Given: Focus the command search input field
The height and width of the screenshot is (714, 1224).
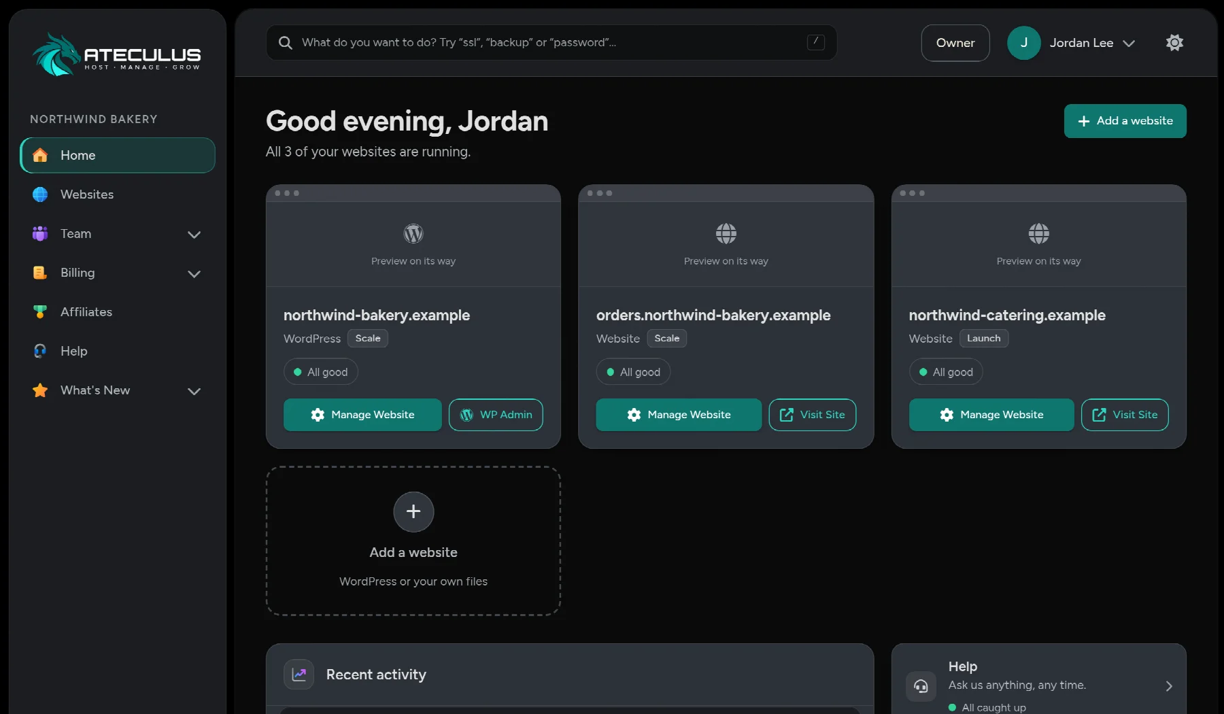Looking at the screenshot, I should 551,43.
